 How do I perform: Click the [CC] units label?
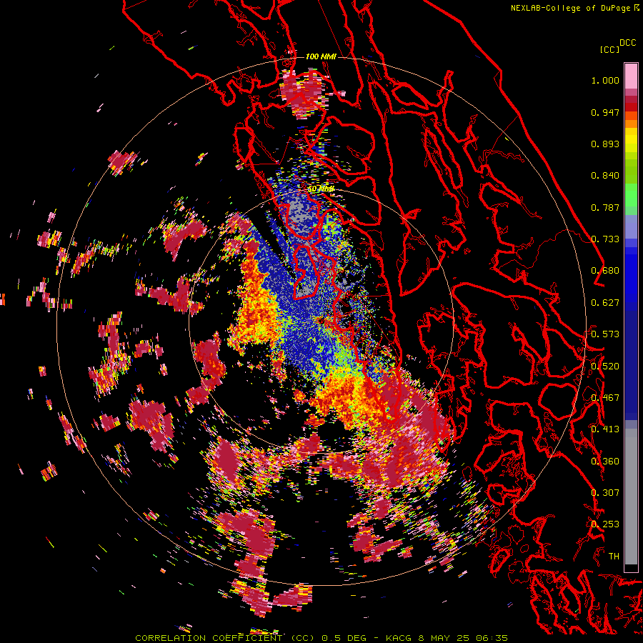(x=610, y=49)
